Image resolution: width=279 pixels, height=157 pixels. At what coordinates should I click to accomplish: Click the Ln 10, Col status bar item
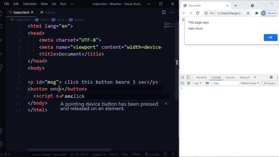click(x=79, y=154)
